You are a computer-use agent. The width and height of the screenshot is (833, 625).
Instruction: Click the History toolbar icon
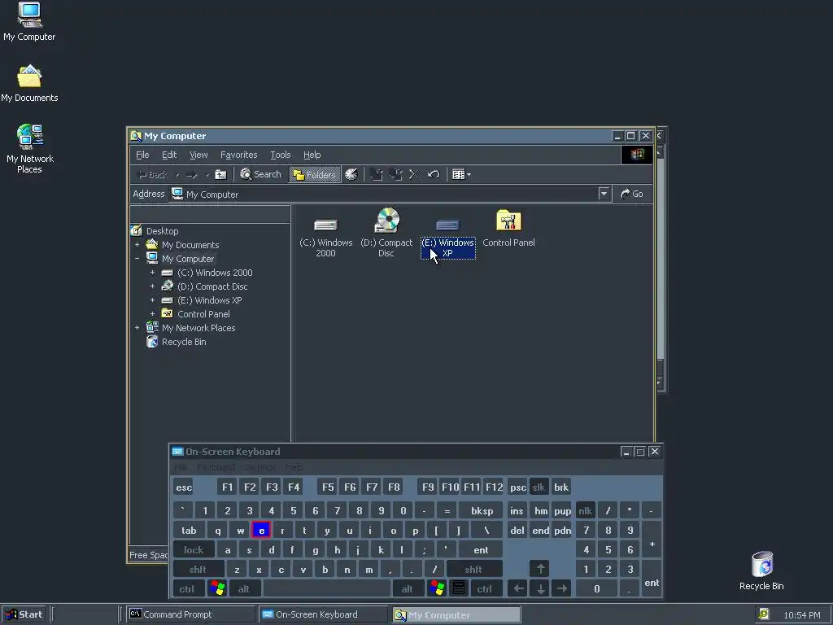click(351, 174)
